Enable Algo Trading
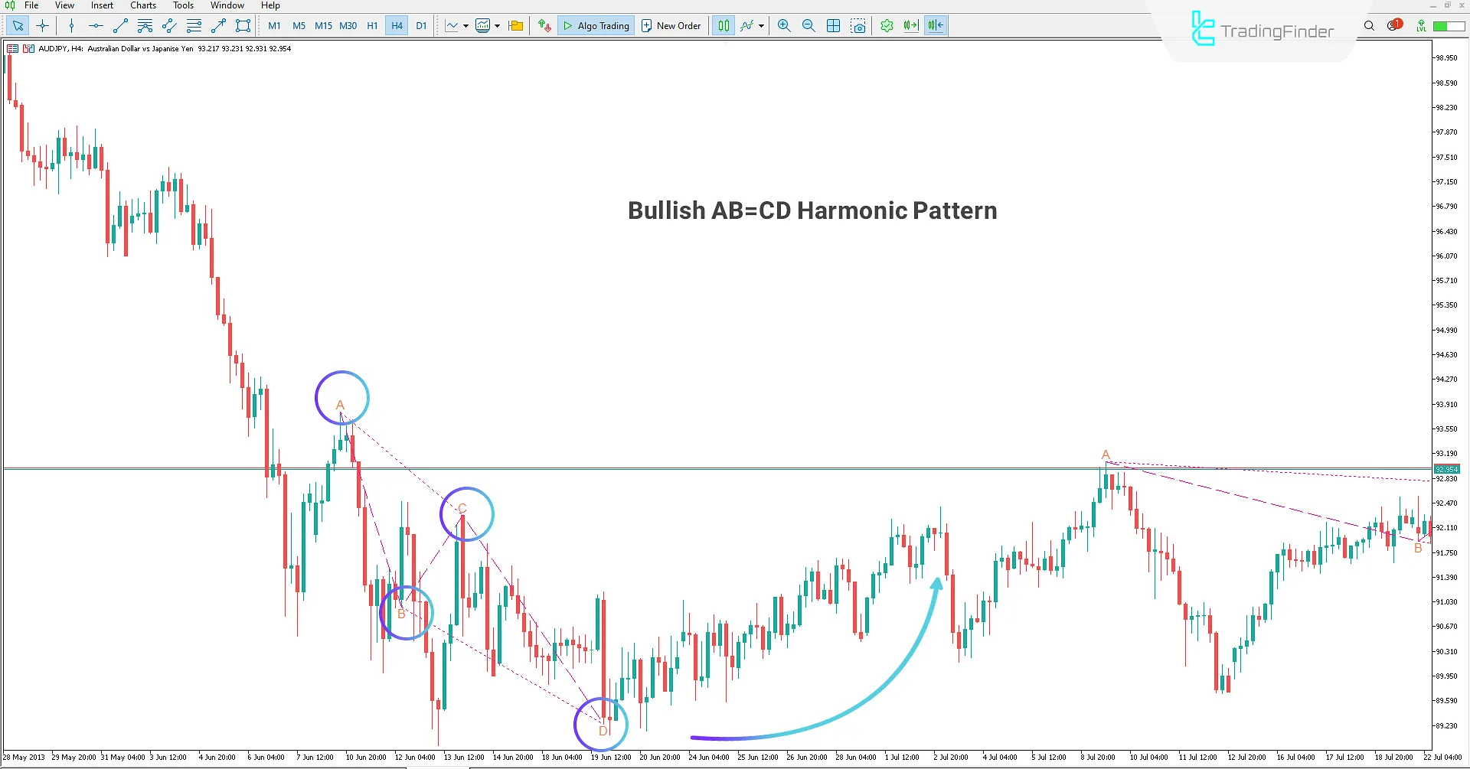The width and height of the screenshot is (1470, 769). (596, 25)
